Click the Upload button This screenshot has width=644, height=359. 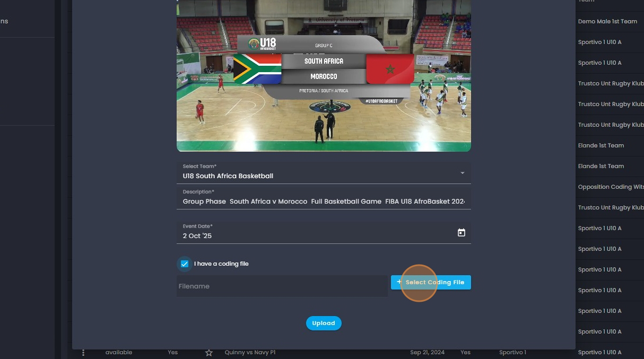pyautogui.click(x=324, y=323)
